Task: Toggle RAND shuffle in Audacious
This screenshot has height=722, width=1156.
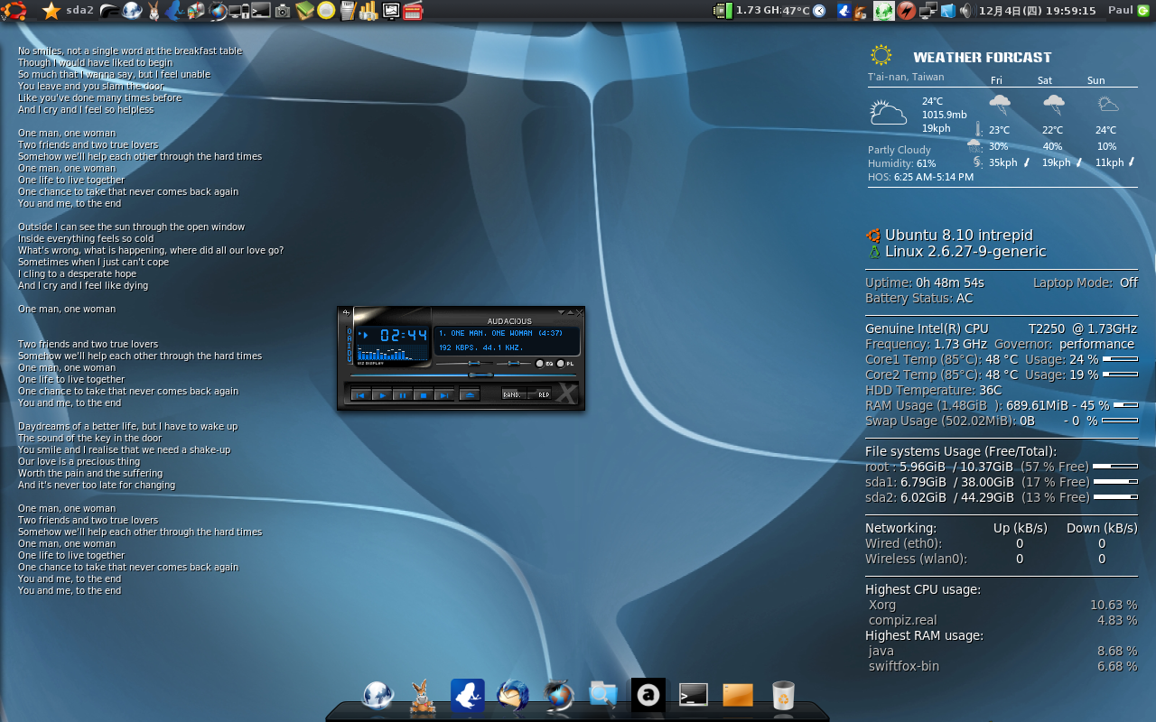Action: tap(514, 394)
